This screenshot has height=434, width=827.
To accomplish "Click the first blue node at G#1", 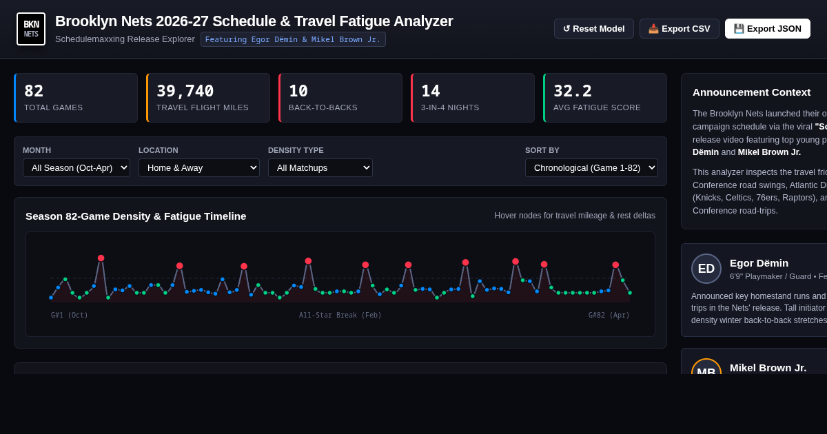I will 51,298.
